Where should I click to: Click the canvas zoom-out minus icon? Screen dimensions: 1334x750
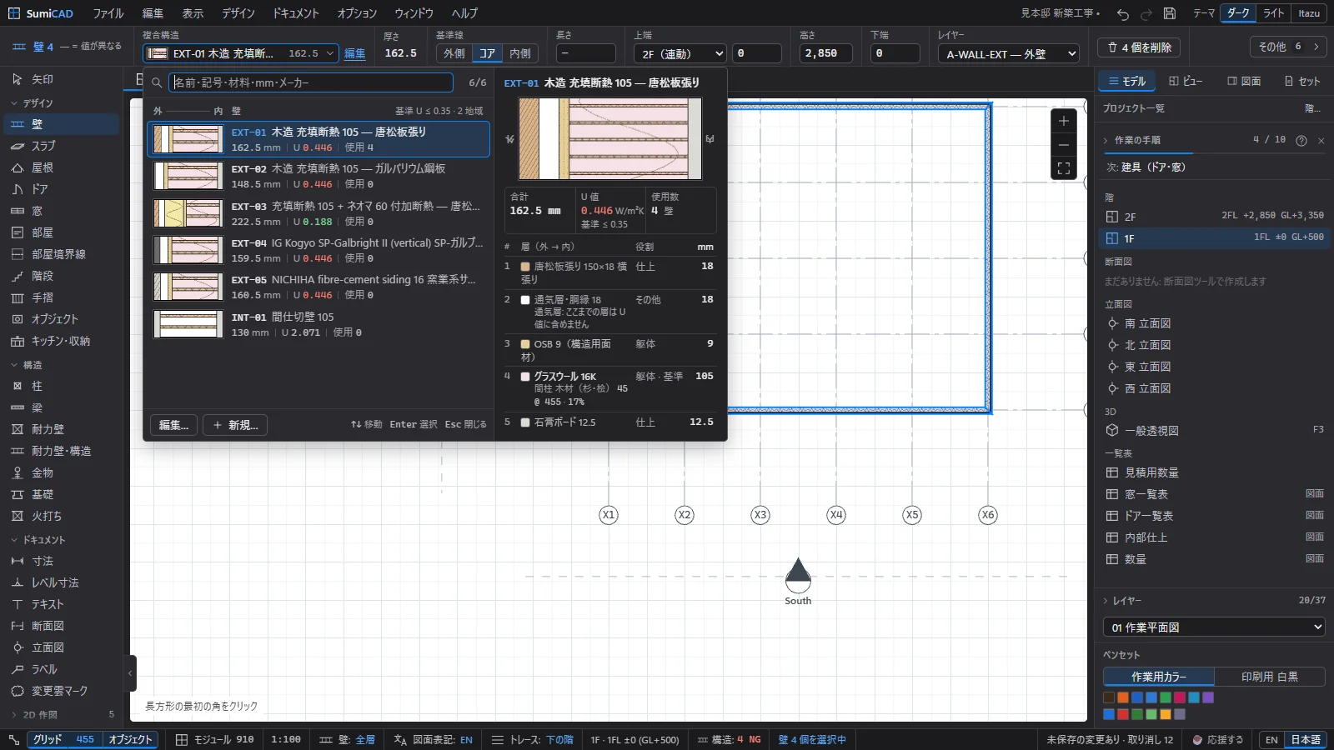click(1064, 145)
